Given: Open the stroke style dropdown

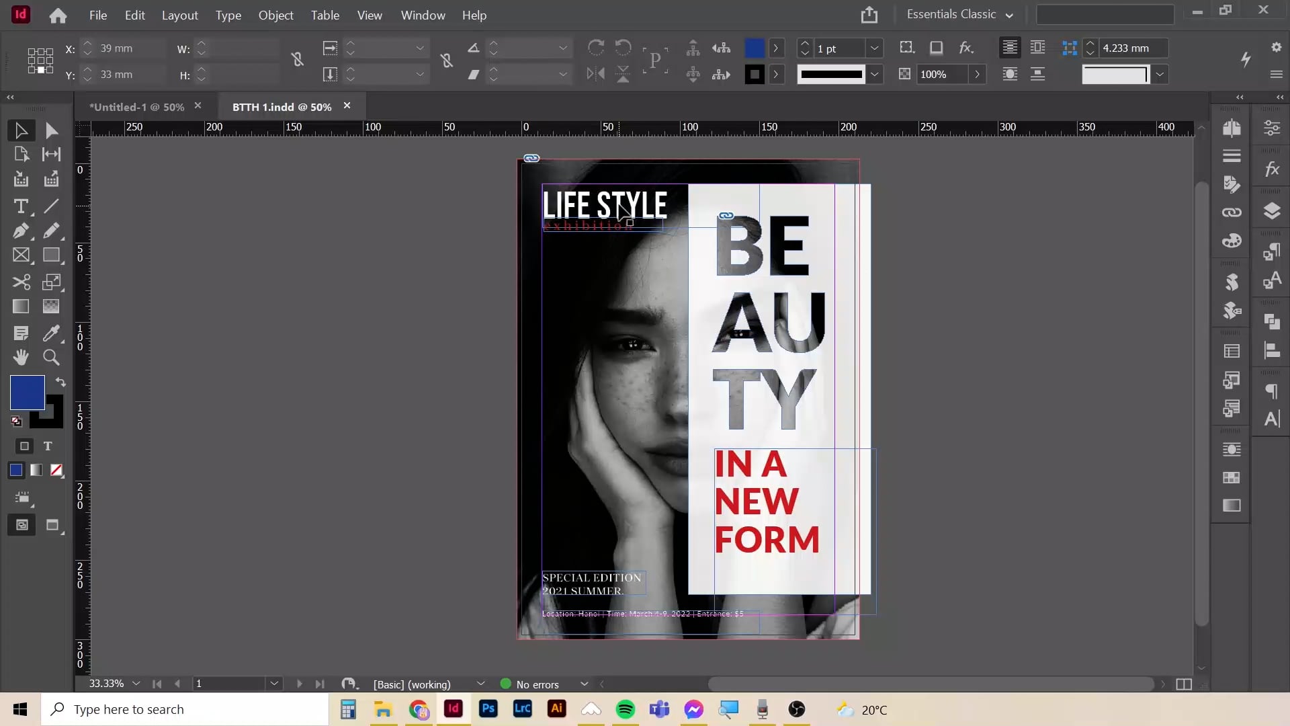Looking at the screenshot, I should tap(874, 75).
